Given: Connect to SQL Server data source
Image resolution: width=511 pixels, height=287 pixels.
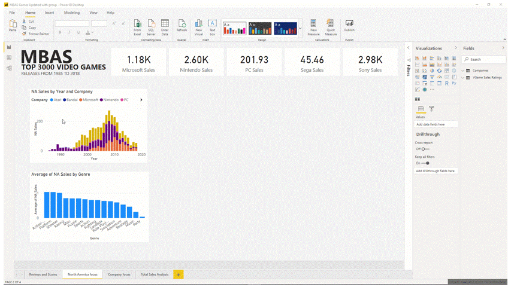Looking at the screenshot, I should [151, 28].
